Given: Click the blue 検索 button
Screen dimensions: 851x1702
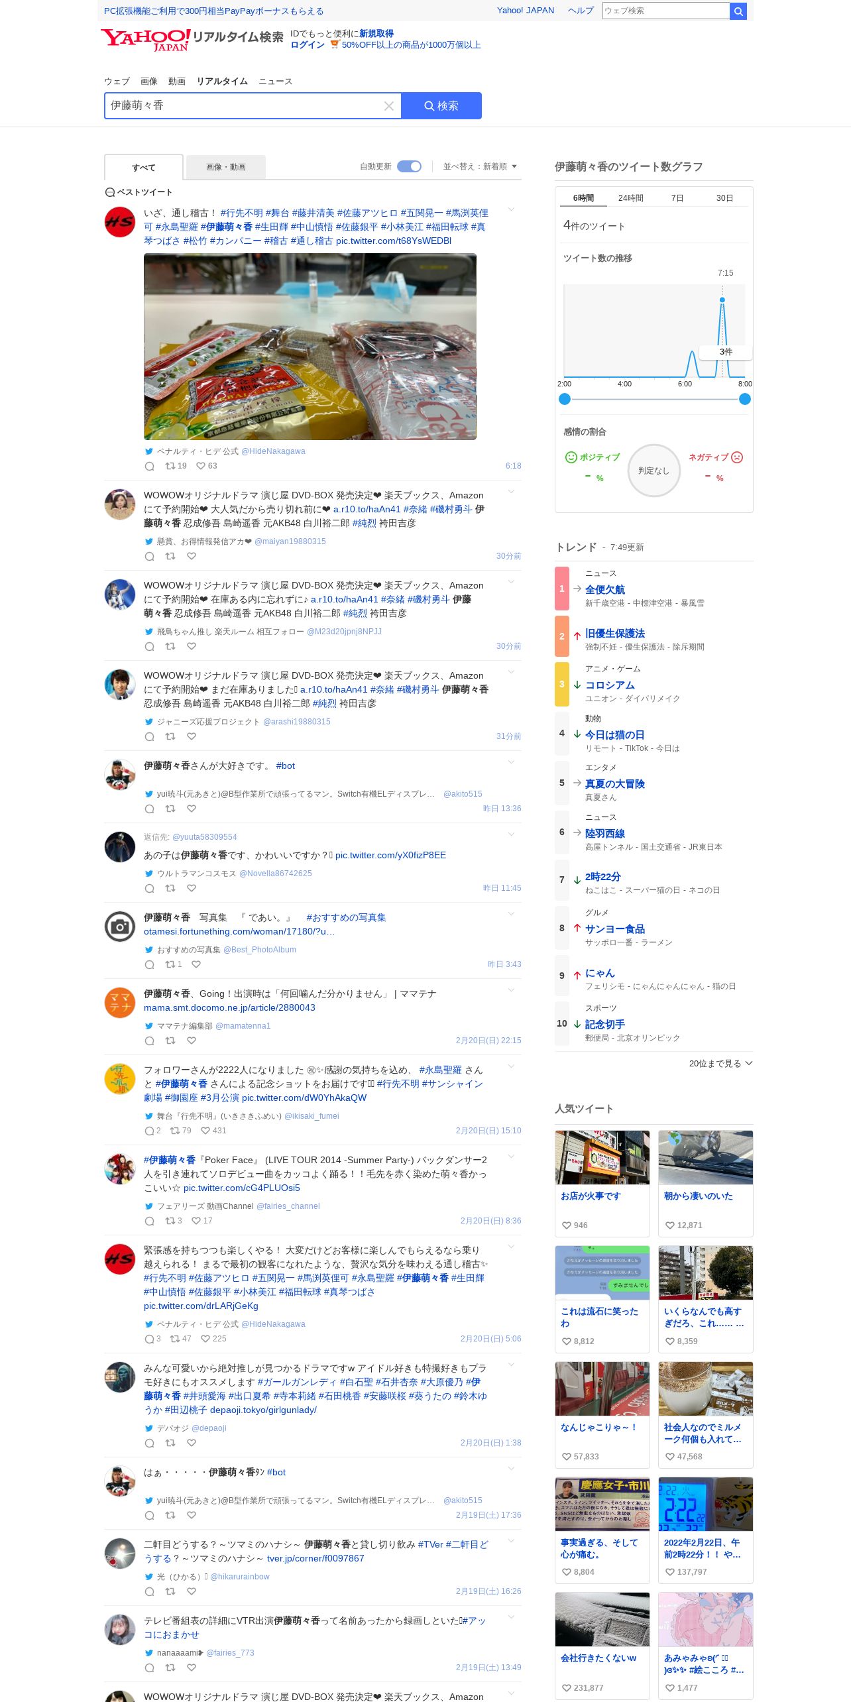Looking at the screenshot, I should [441, 106].
